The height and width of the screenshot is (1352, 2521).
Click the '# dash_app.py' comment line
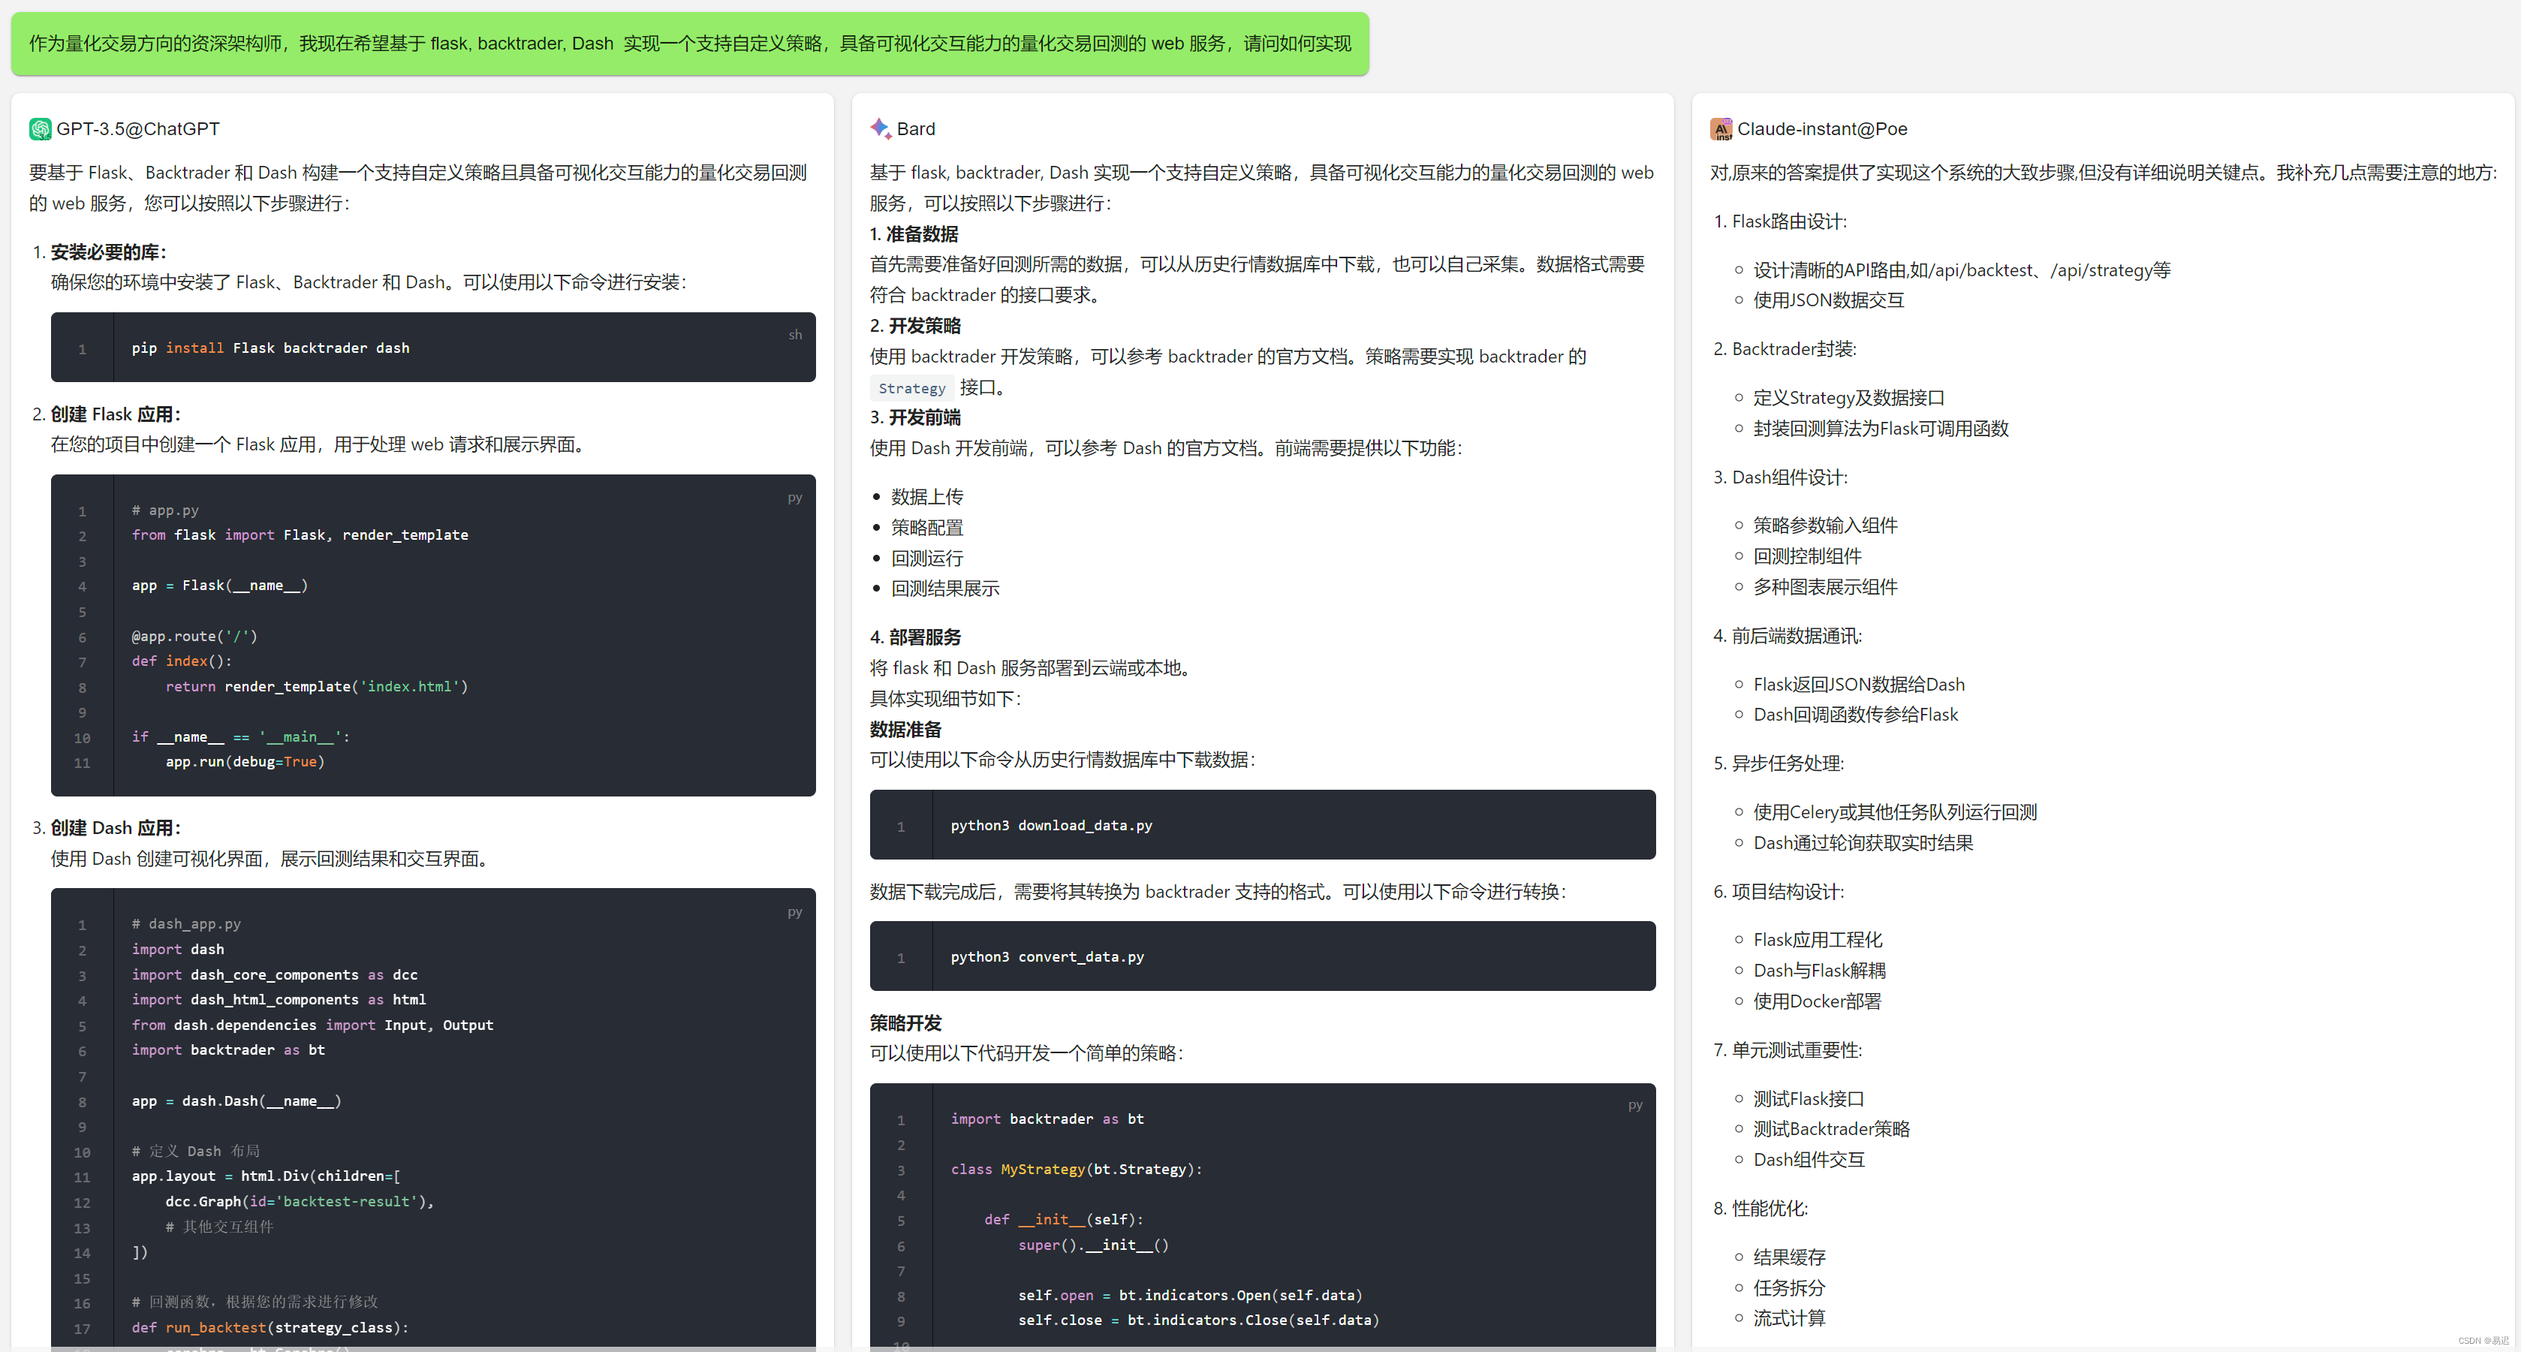186,925
